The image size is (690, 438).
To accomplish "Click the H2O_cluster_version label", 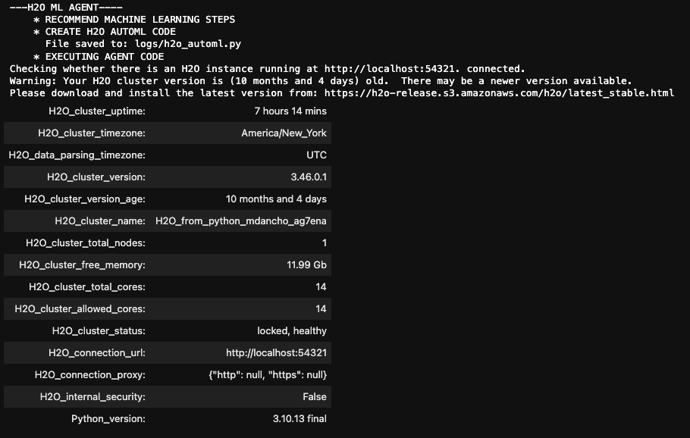I will tap(96, 177).
